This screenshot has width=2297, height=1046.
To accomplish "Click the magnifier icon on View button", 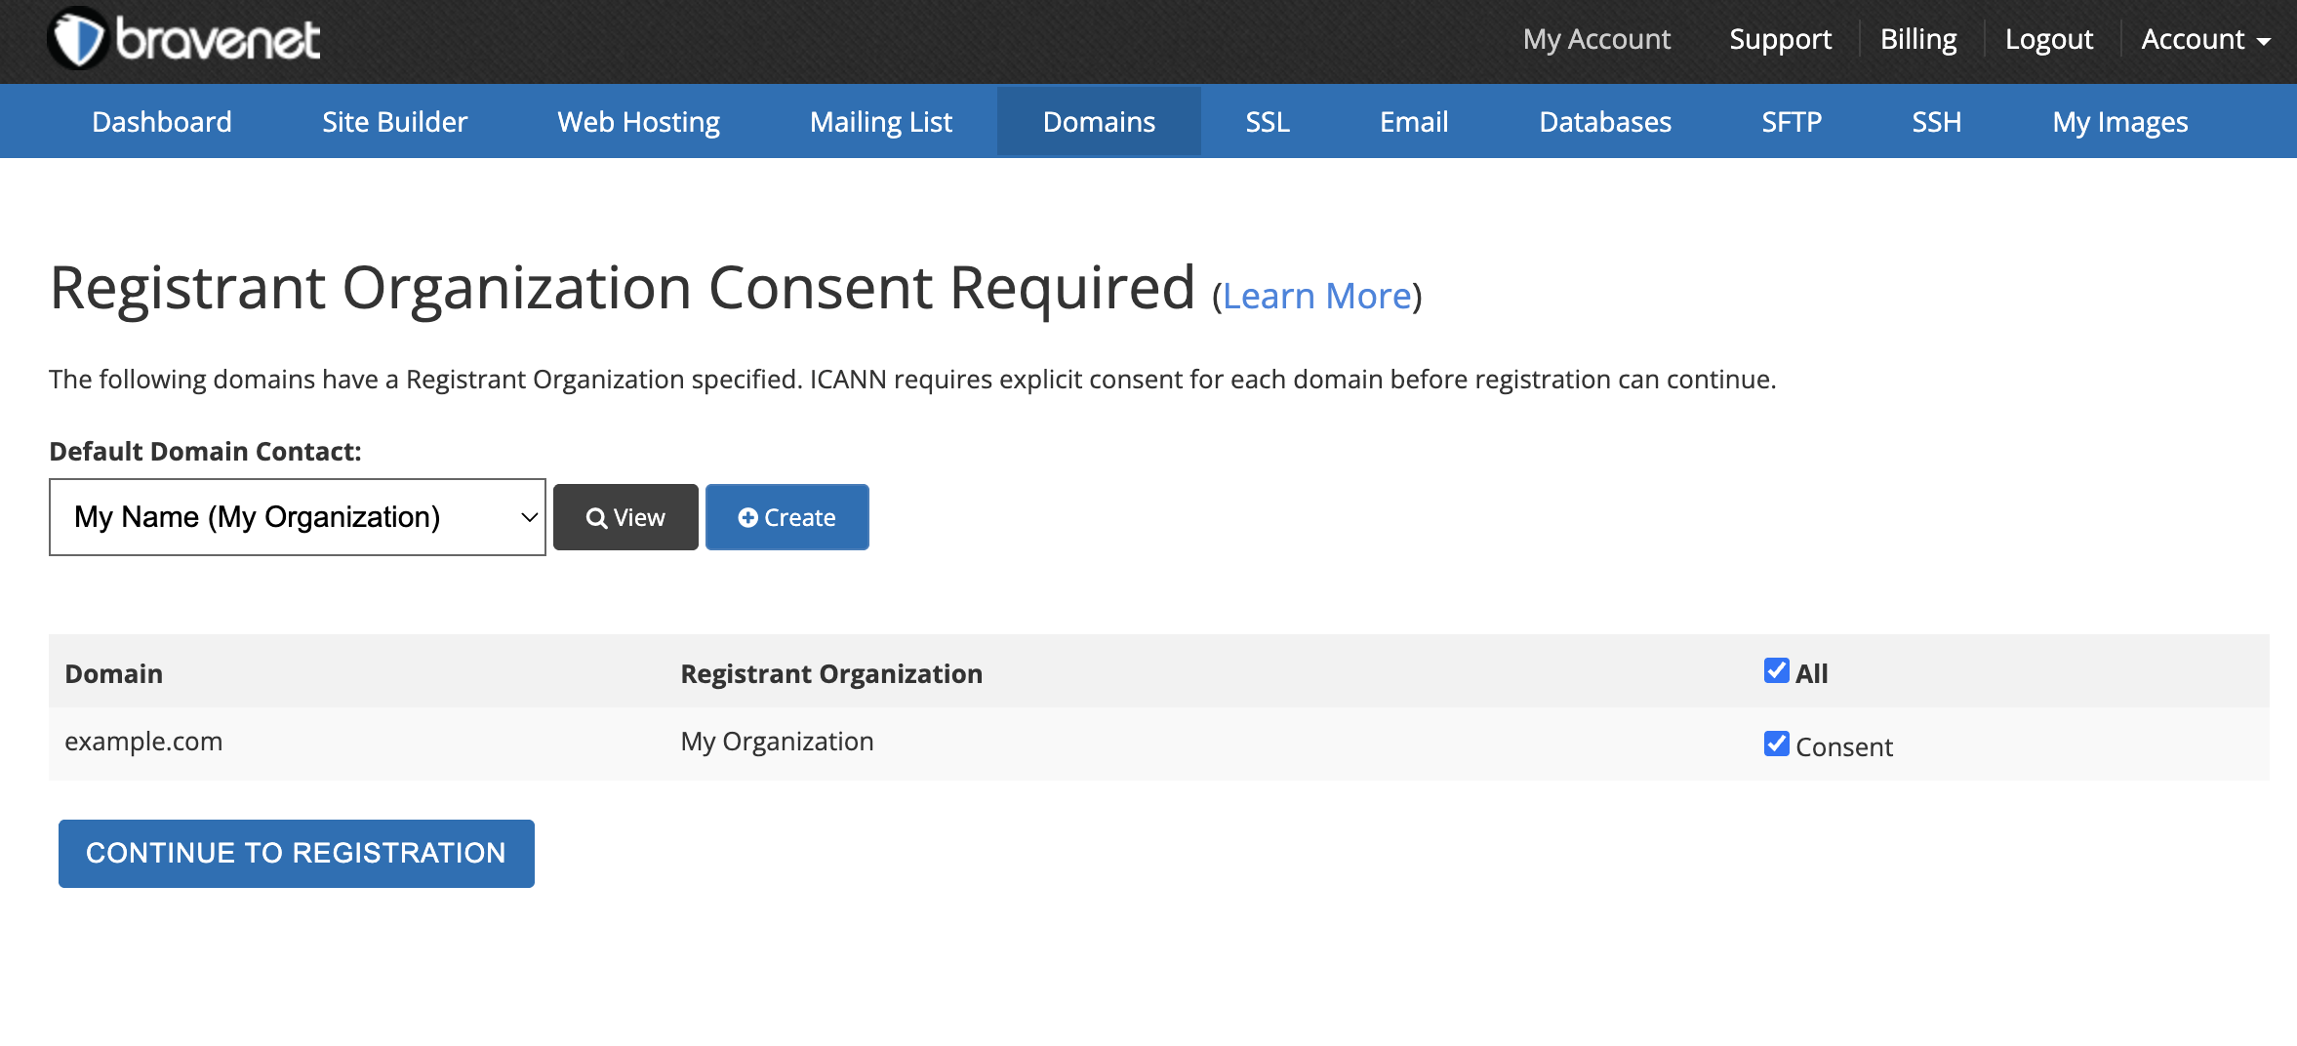I will coord(596,518).
